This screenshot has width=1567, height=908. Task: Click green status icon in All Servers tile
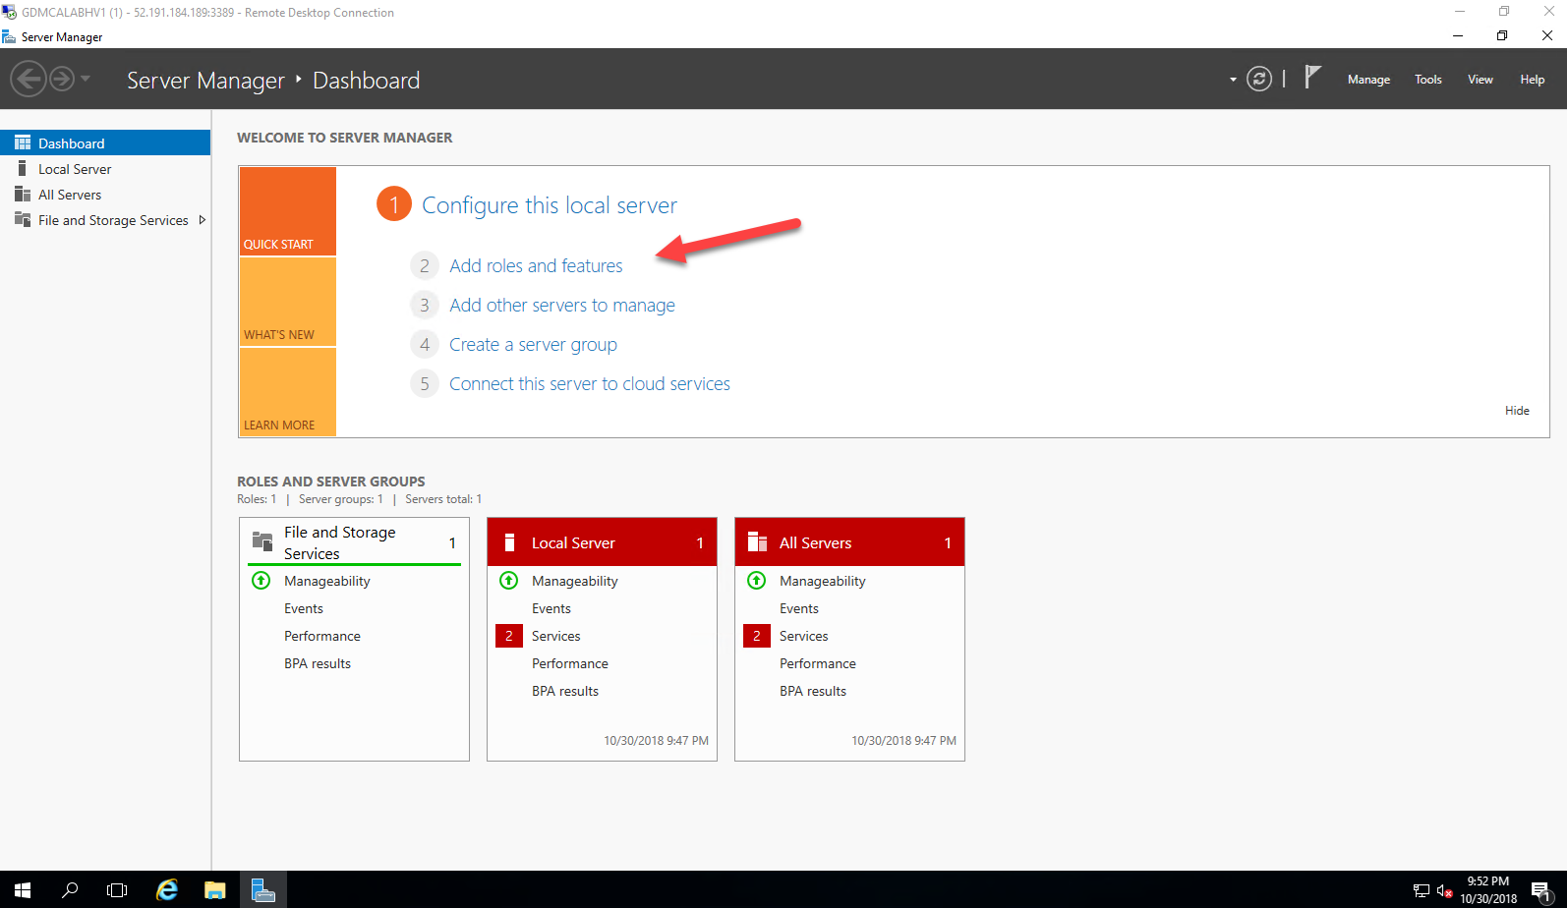(757, 580)
